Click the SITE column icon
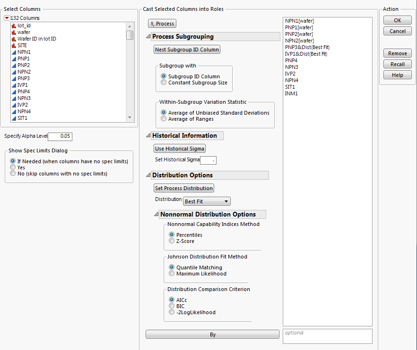 [x=14, y=45]
